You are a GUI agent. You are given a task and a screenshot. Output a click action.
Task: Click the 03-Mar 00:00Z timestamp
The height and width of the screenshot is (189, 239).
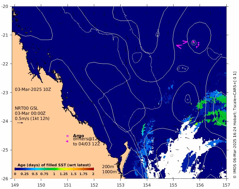click(x=30, y=113)
